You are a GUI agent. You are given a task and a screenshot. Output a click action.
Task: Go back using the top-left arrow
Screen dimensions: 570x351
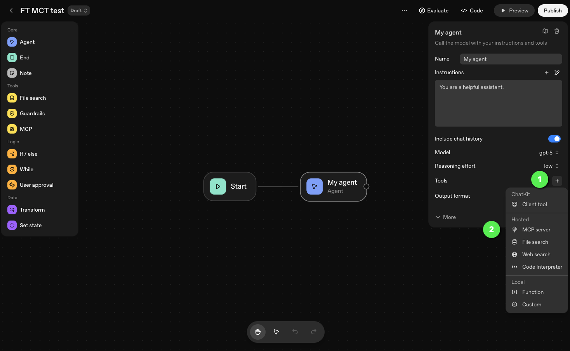(x=11, y=10)
